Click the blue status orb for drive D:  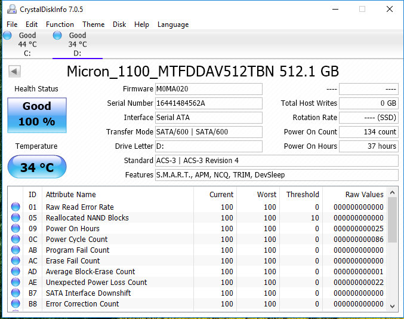coord(57,35)
